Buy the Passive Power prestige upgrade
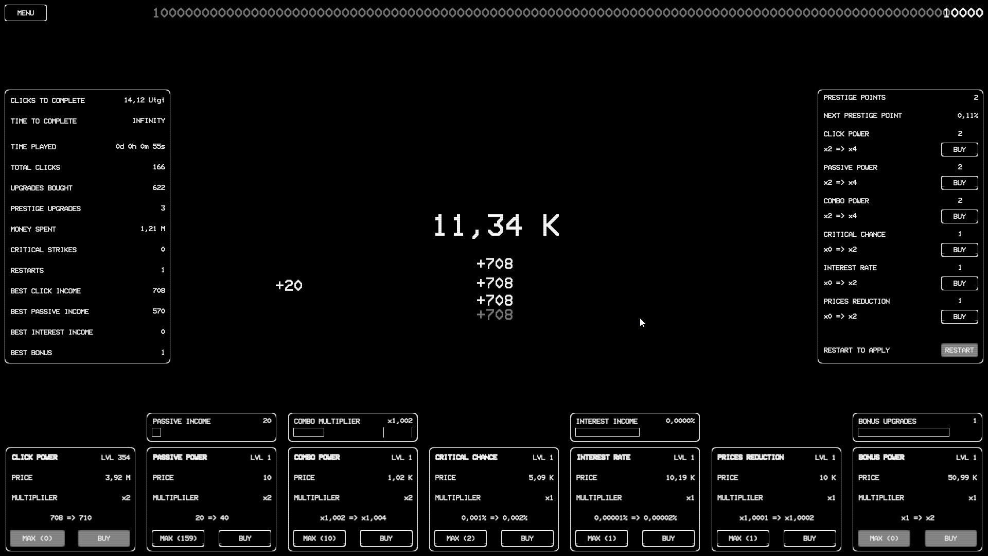The image size is (988, 556). pos(959,183)
